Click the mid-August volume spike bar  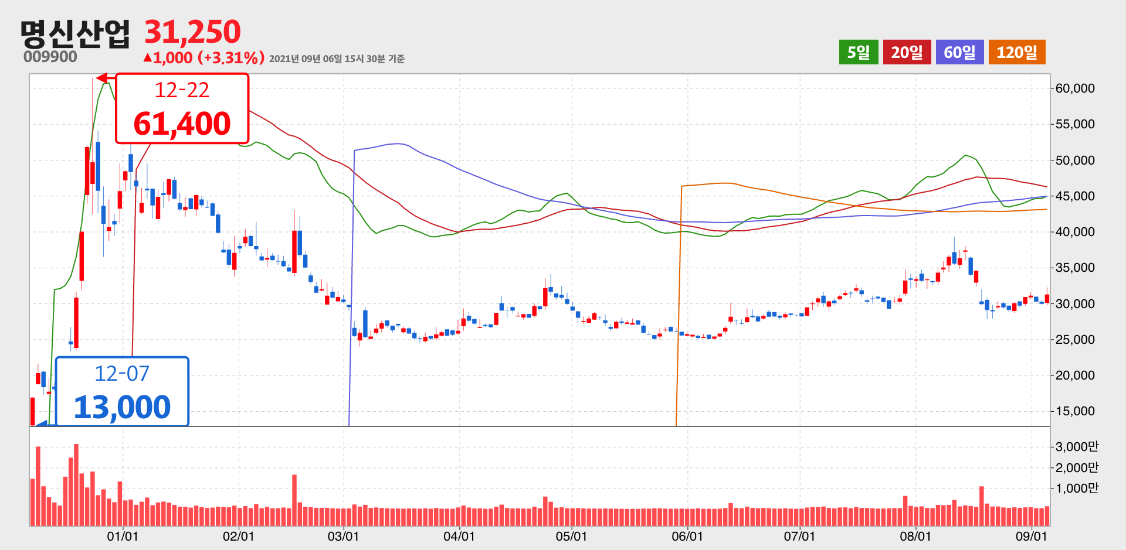pyautogui.click(x=982, y=506)
